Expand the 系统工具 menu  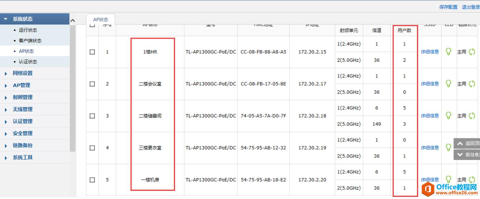[x=35, y=158]
